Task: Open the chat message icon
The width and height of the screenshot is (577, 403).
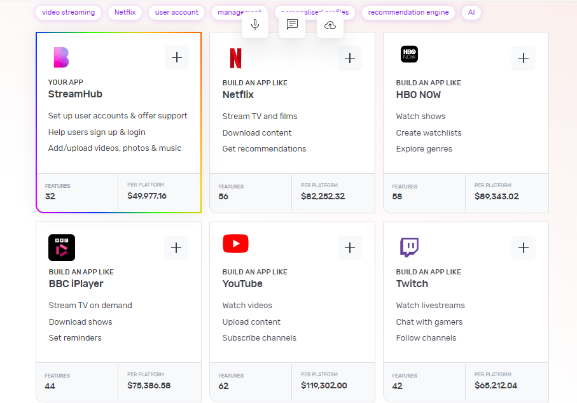Action: click(x=292, y=25)
